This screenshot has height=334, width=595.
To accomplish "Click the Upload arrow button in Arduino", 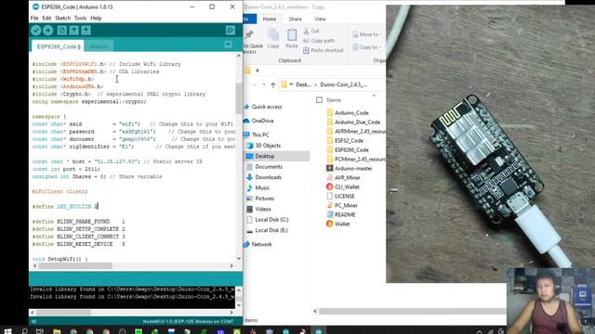I will pos(48,31).
